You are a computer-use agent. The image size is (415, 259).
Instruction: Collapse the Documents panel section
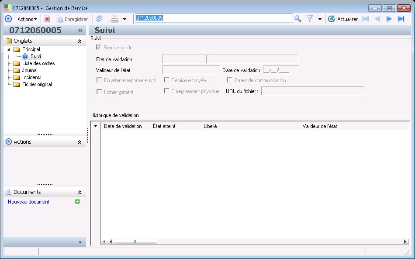(80, 192)
